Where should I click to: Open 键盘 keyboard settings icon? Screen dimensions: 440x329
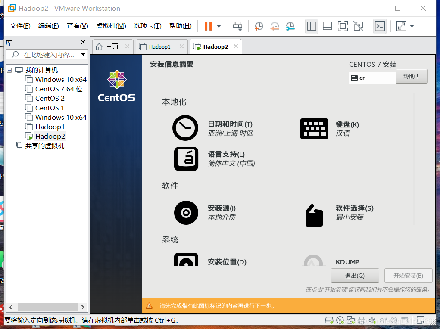click(x=314, y=129)
